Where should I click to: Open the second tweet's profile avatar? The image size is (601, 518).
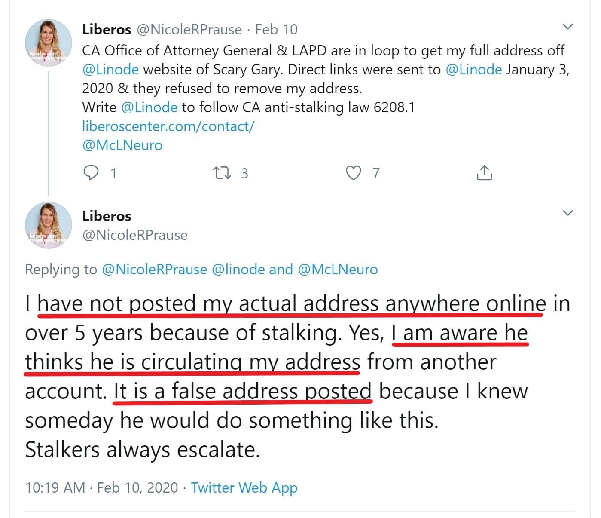click(49, 225)
